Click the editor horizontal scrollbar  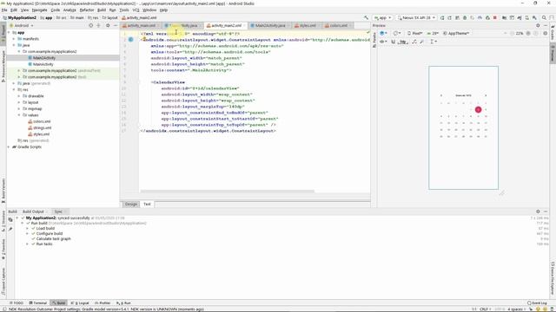(x=227, y=192)
